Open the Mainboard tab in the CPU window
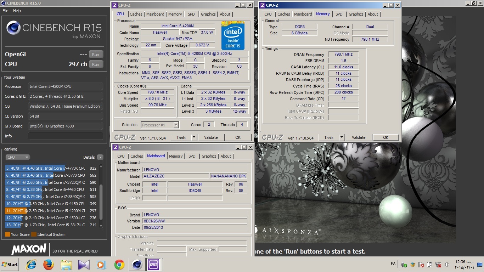The height and width of the screenshot is (272, 484). (155, 14)
